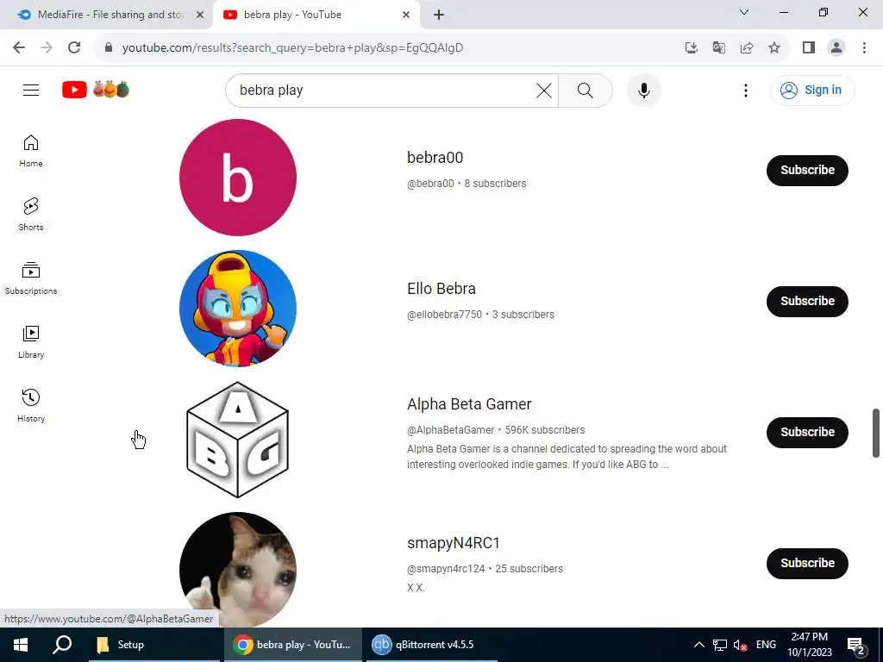Open Library in the sidebar
The height and width of the screenshot is (662, 883).
(31, 341)
